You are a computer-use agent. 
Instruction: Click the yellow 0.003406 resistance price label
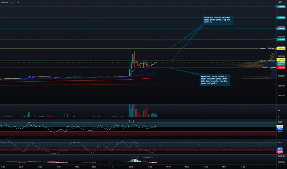pyautogui.click(x=281, y=49)
